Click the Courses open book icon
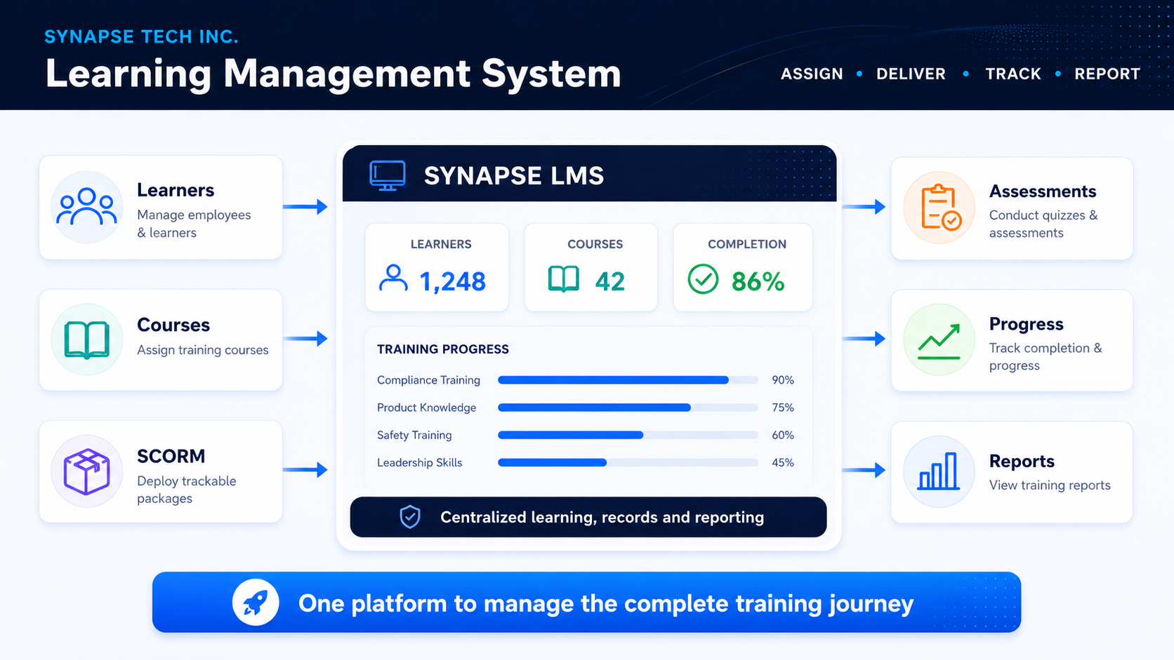This screenshot has width=1174, height=660. tap(87, 340)
